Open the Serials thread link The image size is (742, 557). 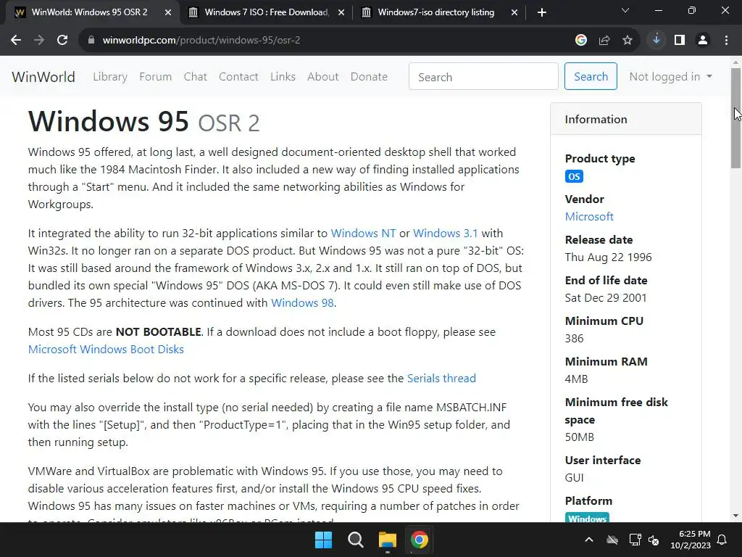coord(441,379)
